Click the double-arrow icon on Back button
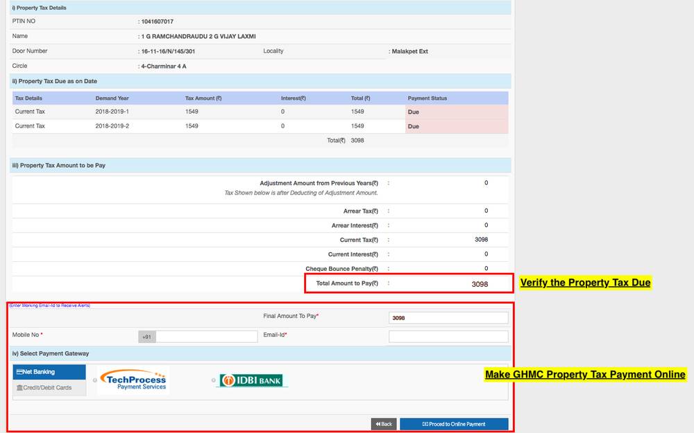This screenshot has height=433, width=694. (378, 423)
